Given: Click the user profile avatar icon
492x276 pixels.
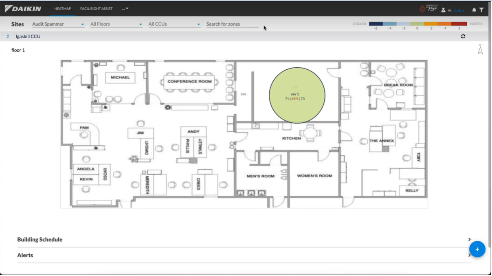Looking at the screenshot, I should (x=444, y=10).
